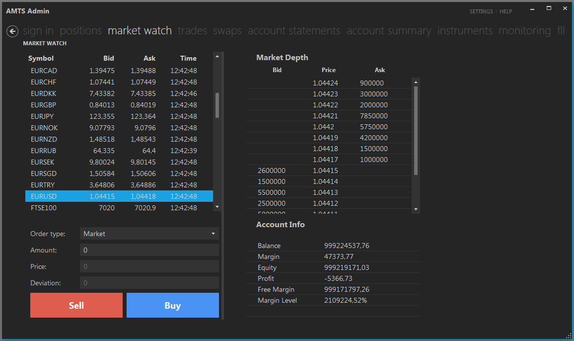This screenshot has width=574, height=341.
Task: Open HELP link in title bar
Action: tap(505, 11)
